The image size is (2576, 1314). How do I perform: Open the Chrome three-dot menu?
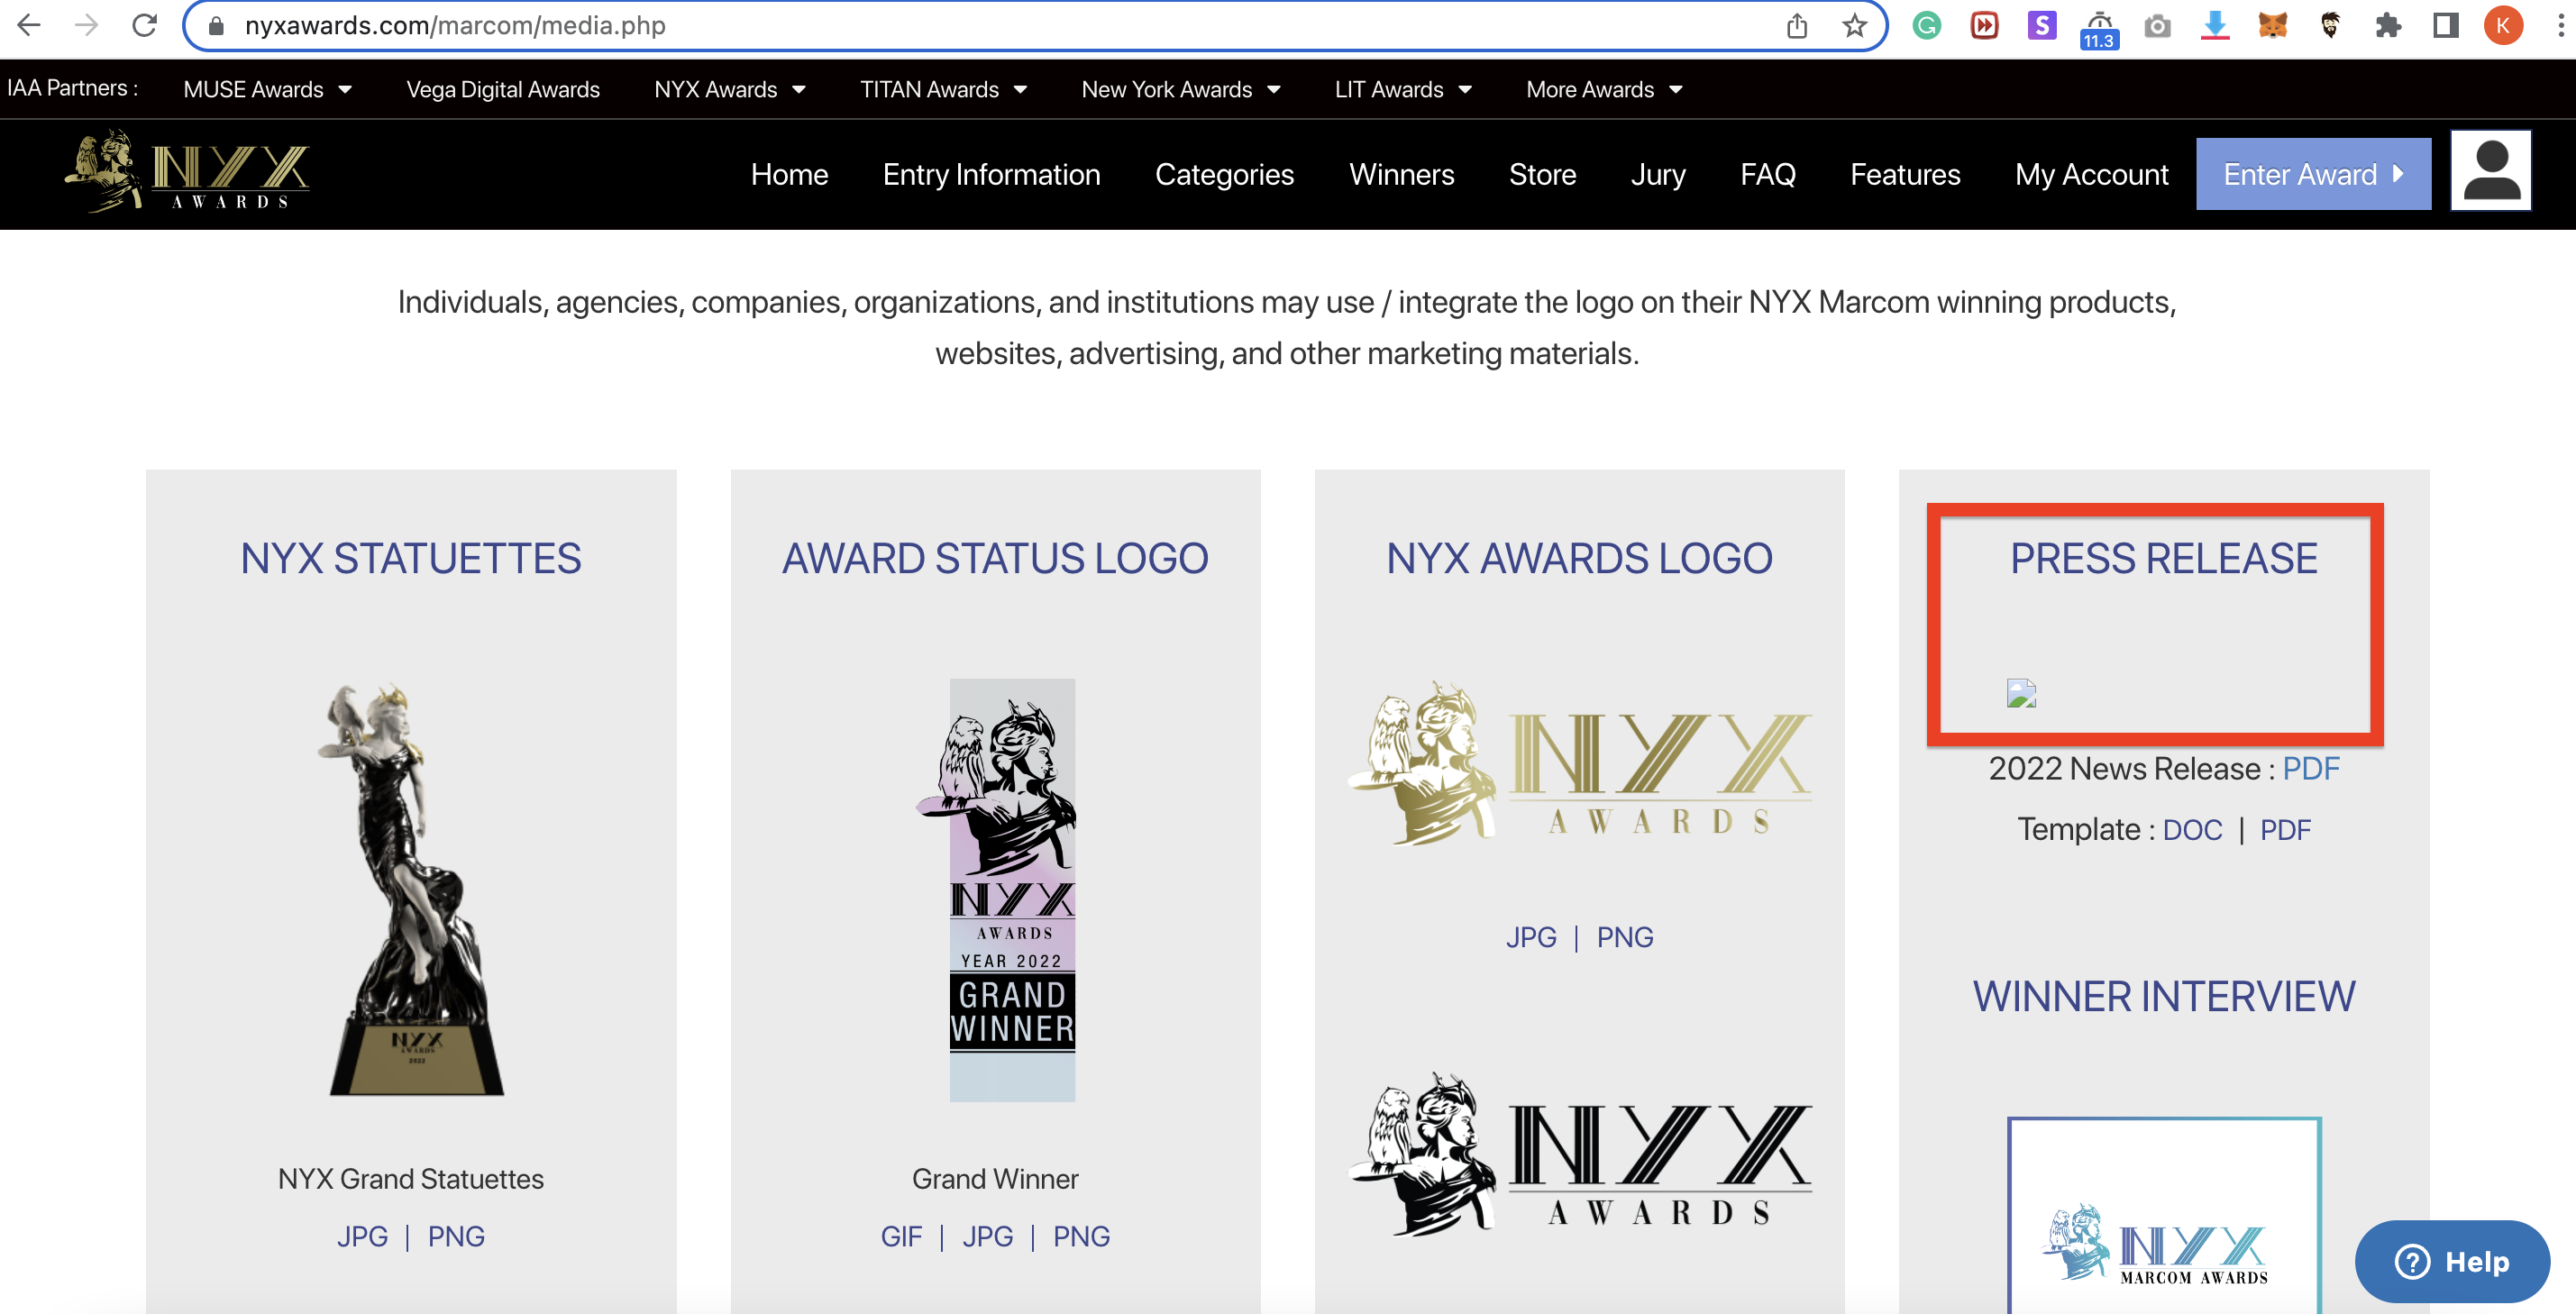pyautogui.click(x=2560, y=26)
